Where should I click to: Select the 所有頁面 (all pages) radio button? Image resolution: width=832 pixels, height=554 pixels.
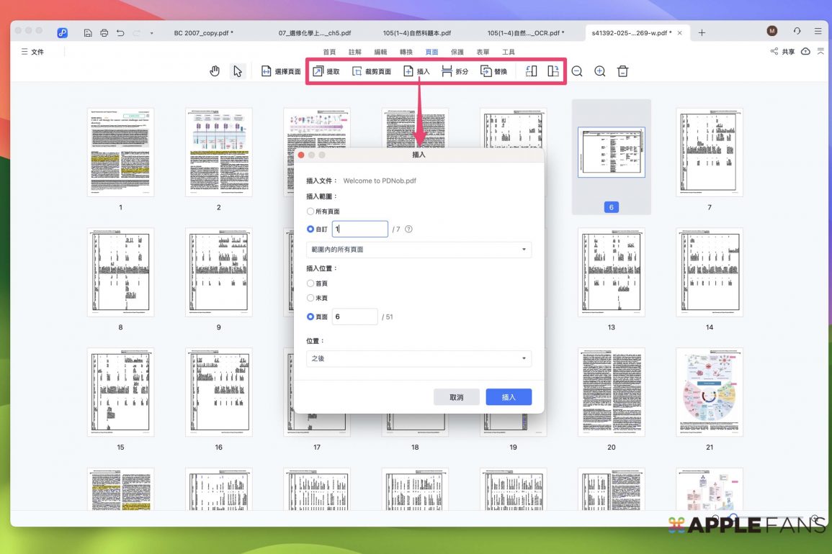[x=310, y=212]
